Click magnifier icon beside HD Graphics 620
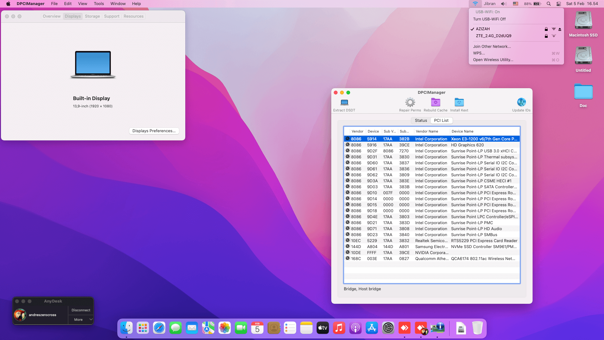The width and height of the screenshot is (604, 340). [348, 145]
